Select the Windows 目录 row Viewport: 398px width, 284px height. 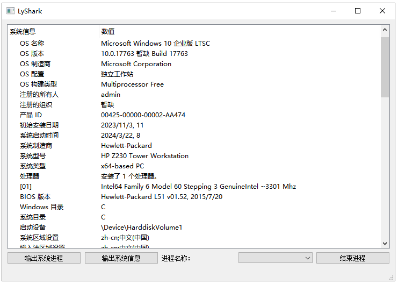tap(194, 207)
